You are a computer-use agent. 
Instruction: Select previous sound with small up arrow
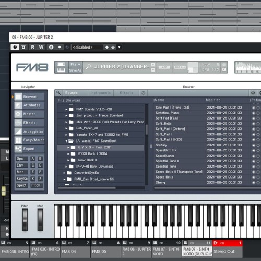(153, 65)
